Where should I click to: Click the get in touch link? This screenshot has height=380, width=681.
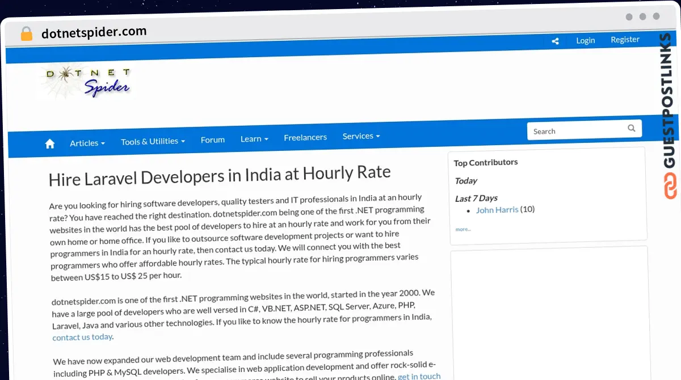pos(419,376)
